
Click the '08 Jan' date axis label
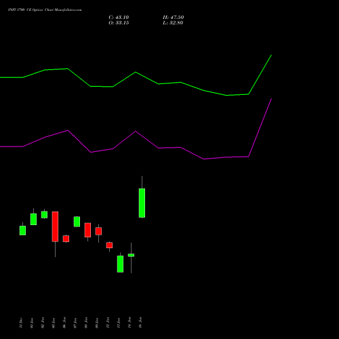click(86, 323)
